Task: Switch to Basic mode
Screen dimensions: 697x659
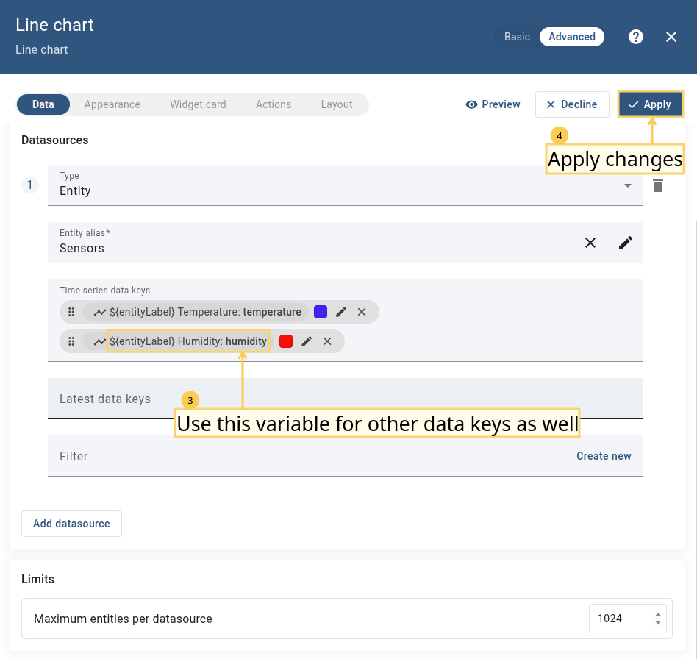Action: tap(517, 37)
